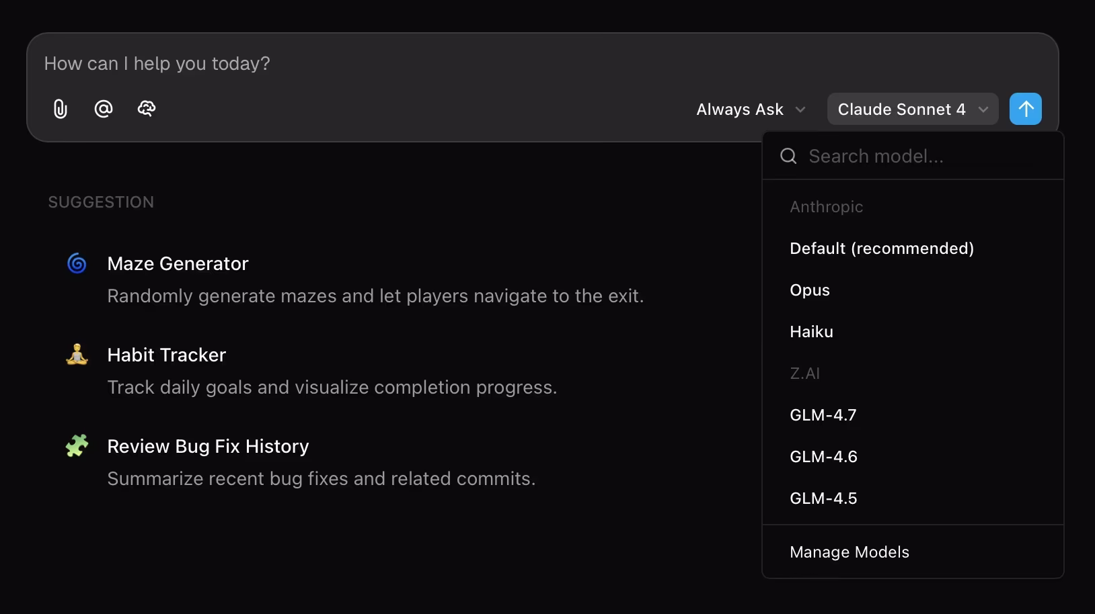
Task: Click the brain thinking mode icon
Action: [x=147, y=109]
